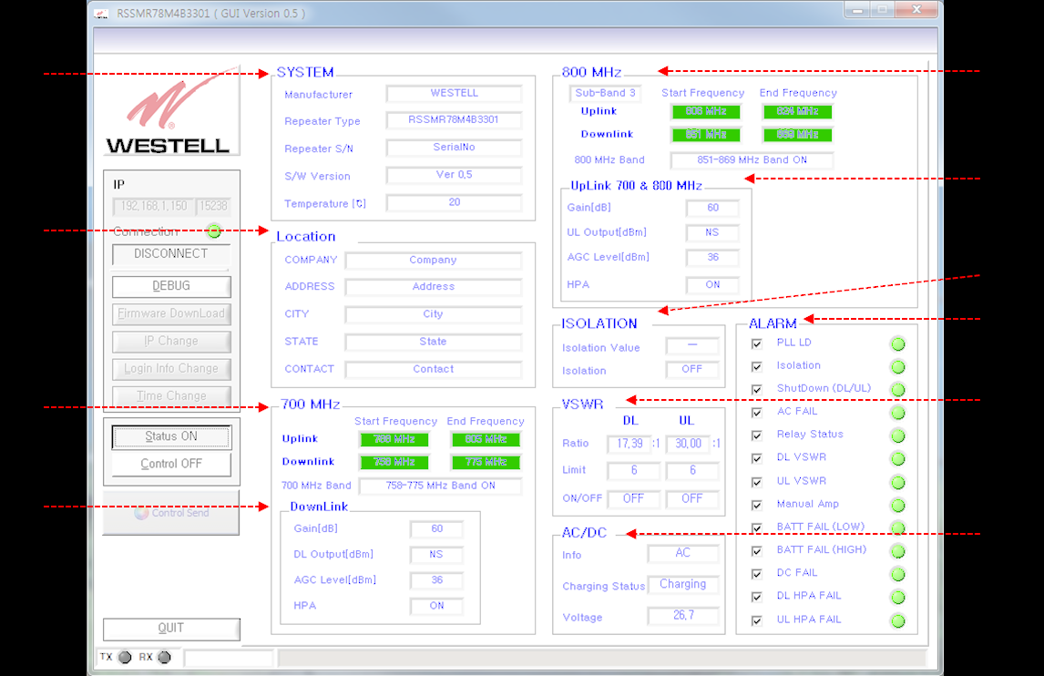Click the 800 MHz Band status field
The width and height of the screenshot is (1044, 676).
pos(752,160)
